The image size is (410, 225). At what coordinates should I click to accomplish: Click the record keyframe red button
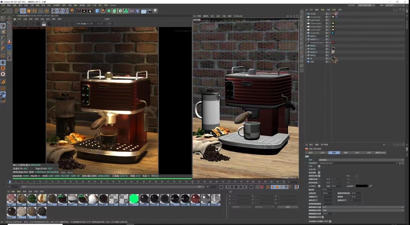click(262, 187)
